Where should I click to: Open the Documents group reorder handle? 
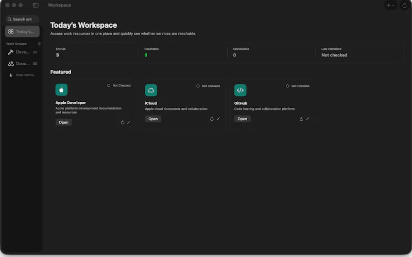coord(35,64)
